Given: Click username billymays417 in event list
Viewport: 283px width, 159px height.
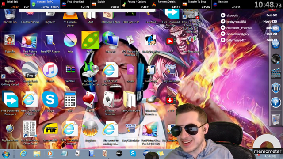Looking at the screenshot, I should click(236, 40).
